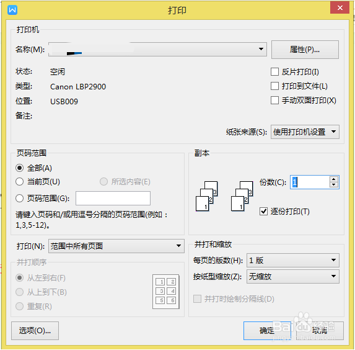
Task: Decrease copy count with down spinner arrow
Action: (x=333, y=185)
